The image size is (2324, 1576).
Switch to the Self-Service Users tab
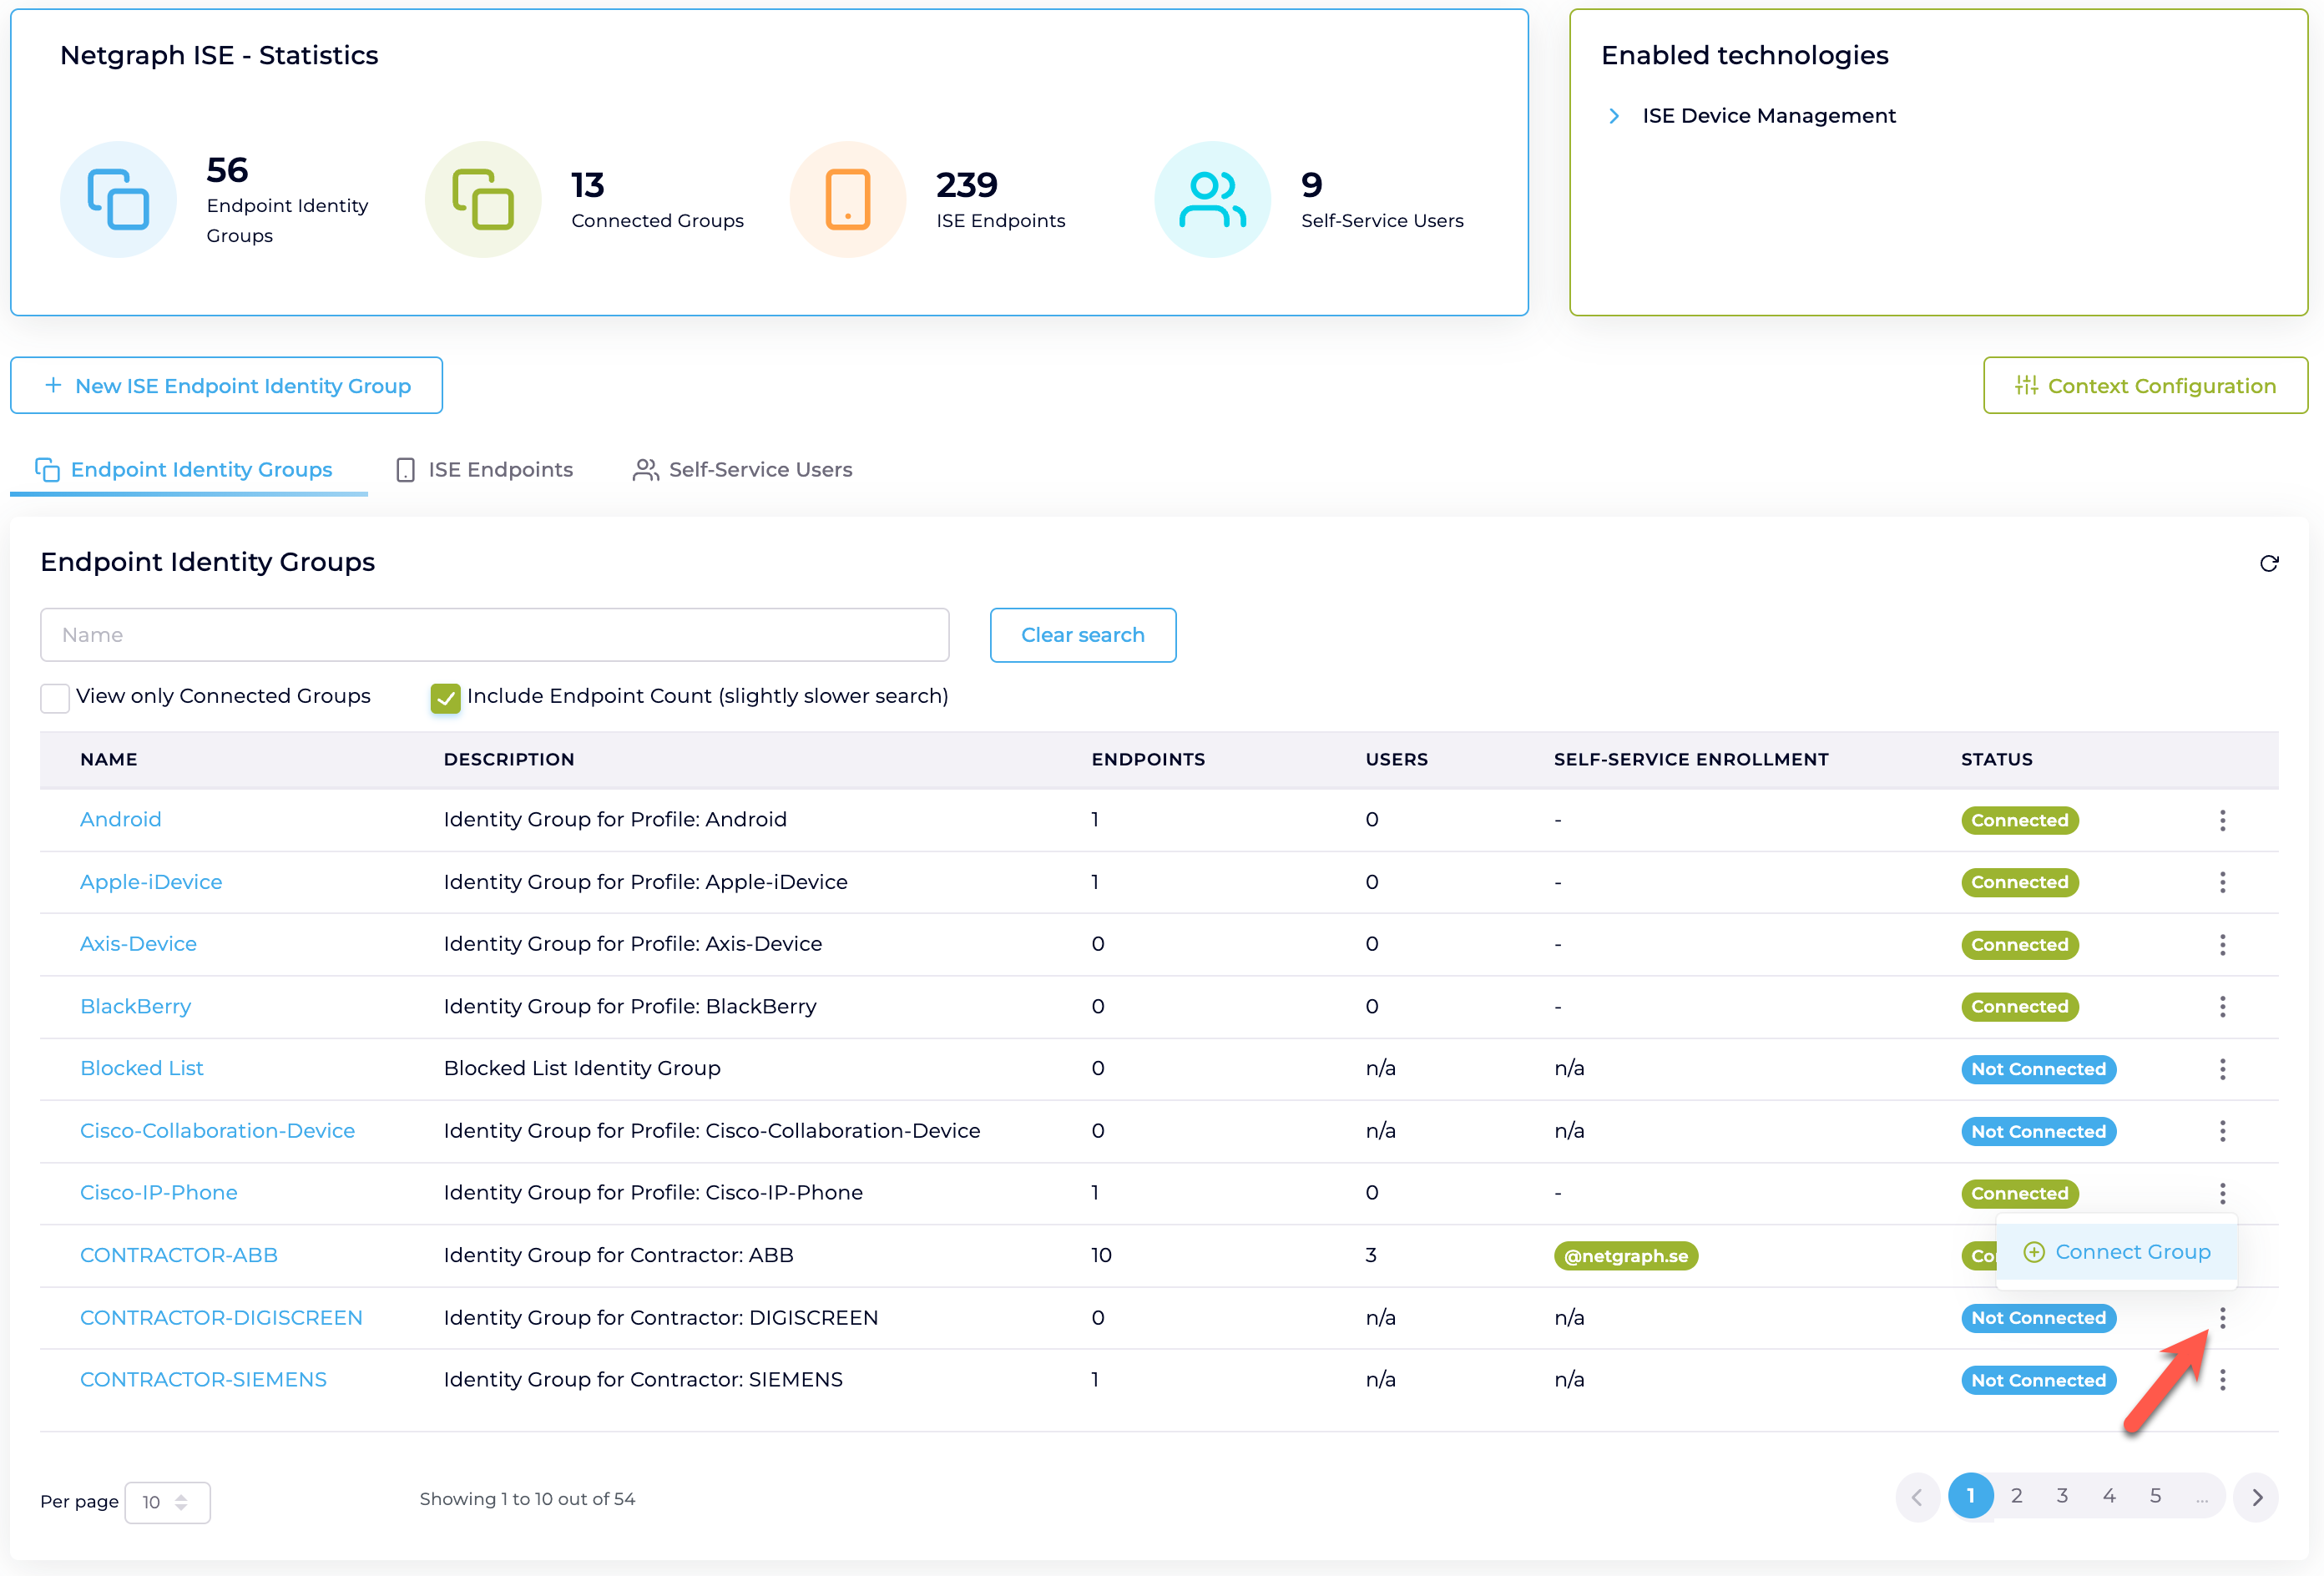coord(743,470)
